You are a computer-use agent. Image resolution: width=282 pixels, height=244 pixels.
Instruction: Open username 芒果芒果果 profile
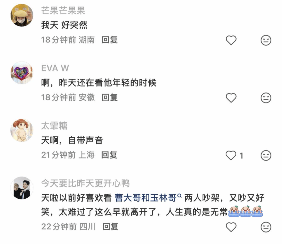63,10
